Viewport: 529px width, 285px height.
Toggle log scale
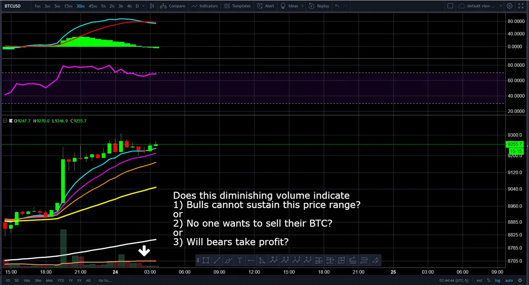coord(498,280)
